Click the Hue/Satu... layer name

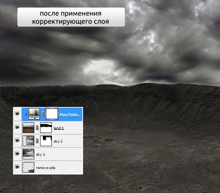point(70,114)
